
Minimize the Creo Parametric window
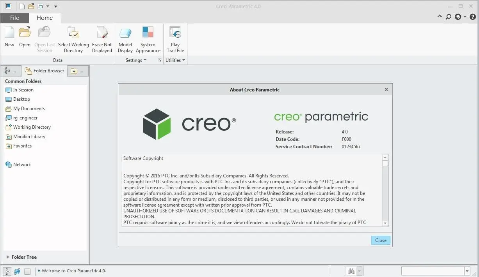pyautogui.click(x=450, y=6)
